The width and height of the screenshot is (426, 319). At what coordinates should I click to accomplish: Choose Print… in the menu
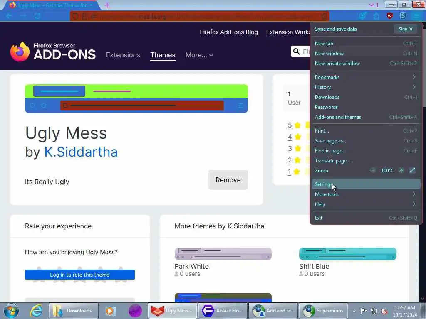(366, 131)
